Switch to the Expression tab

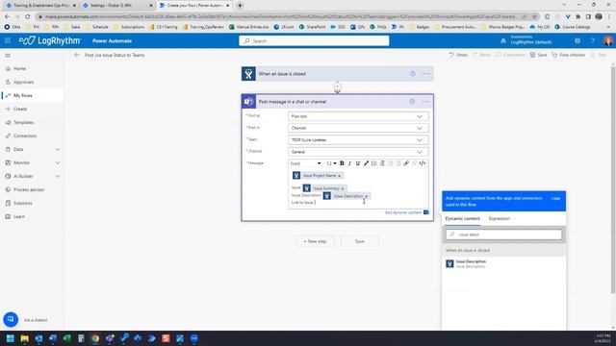point(500,218)
